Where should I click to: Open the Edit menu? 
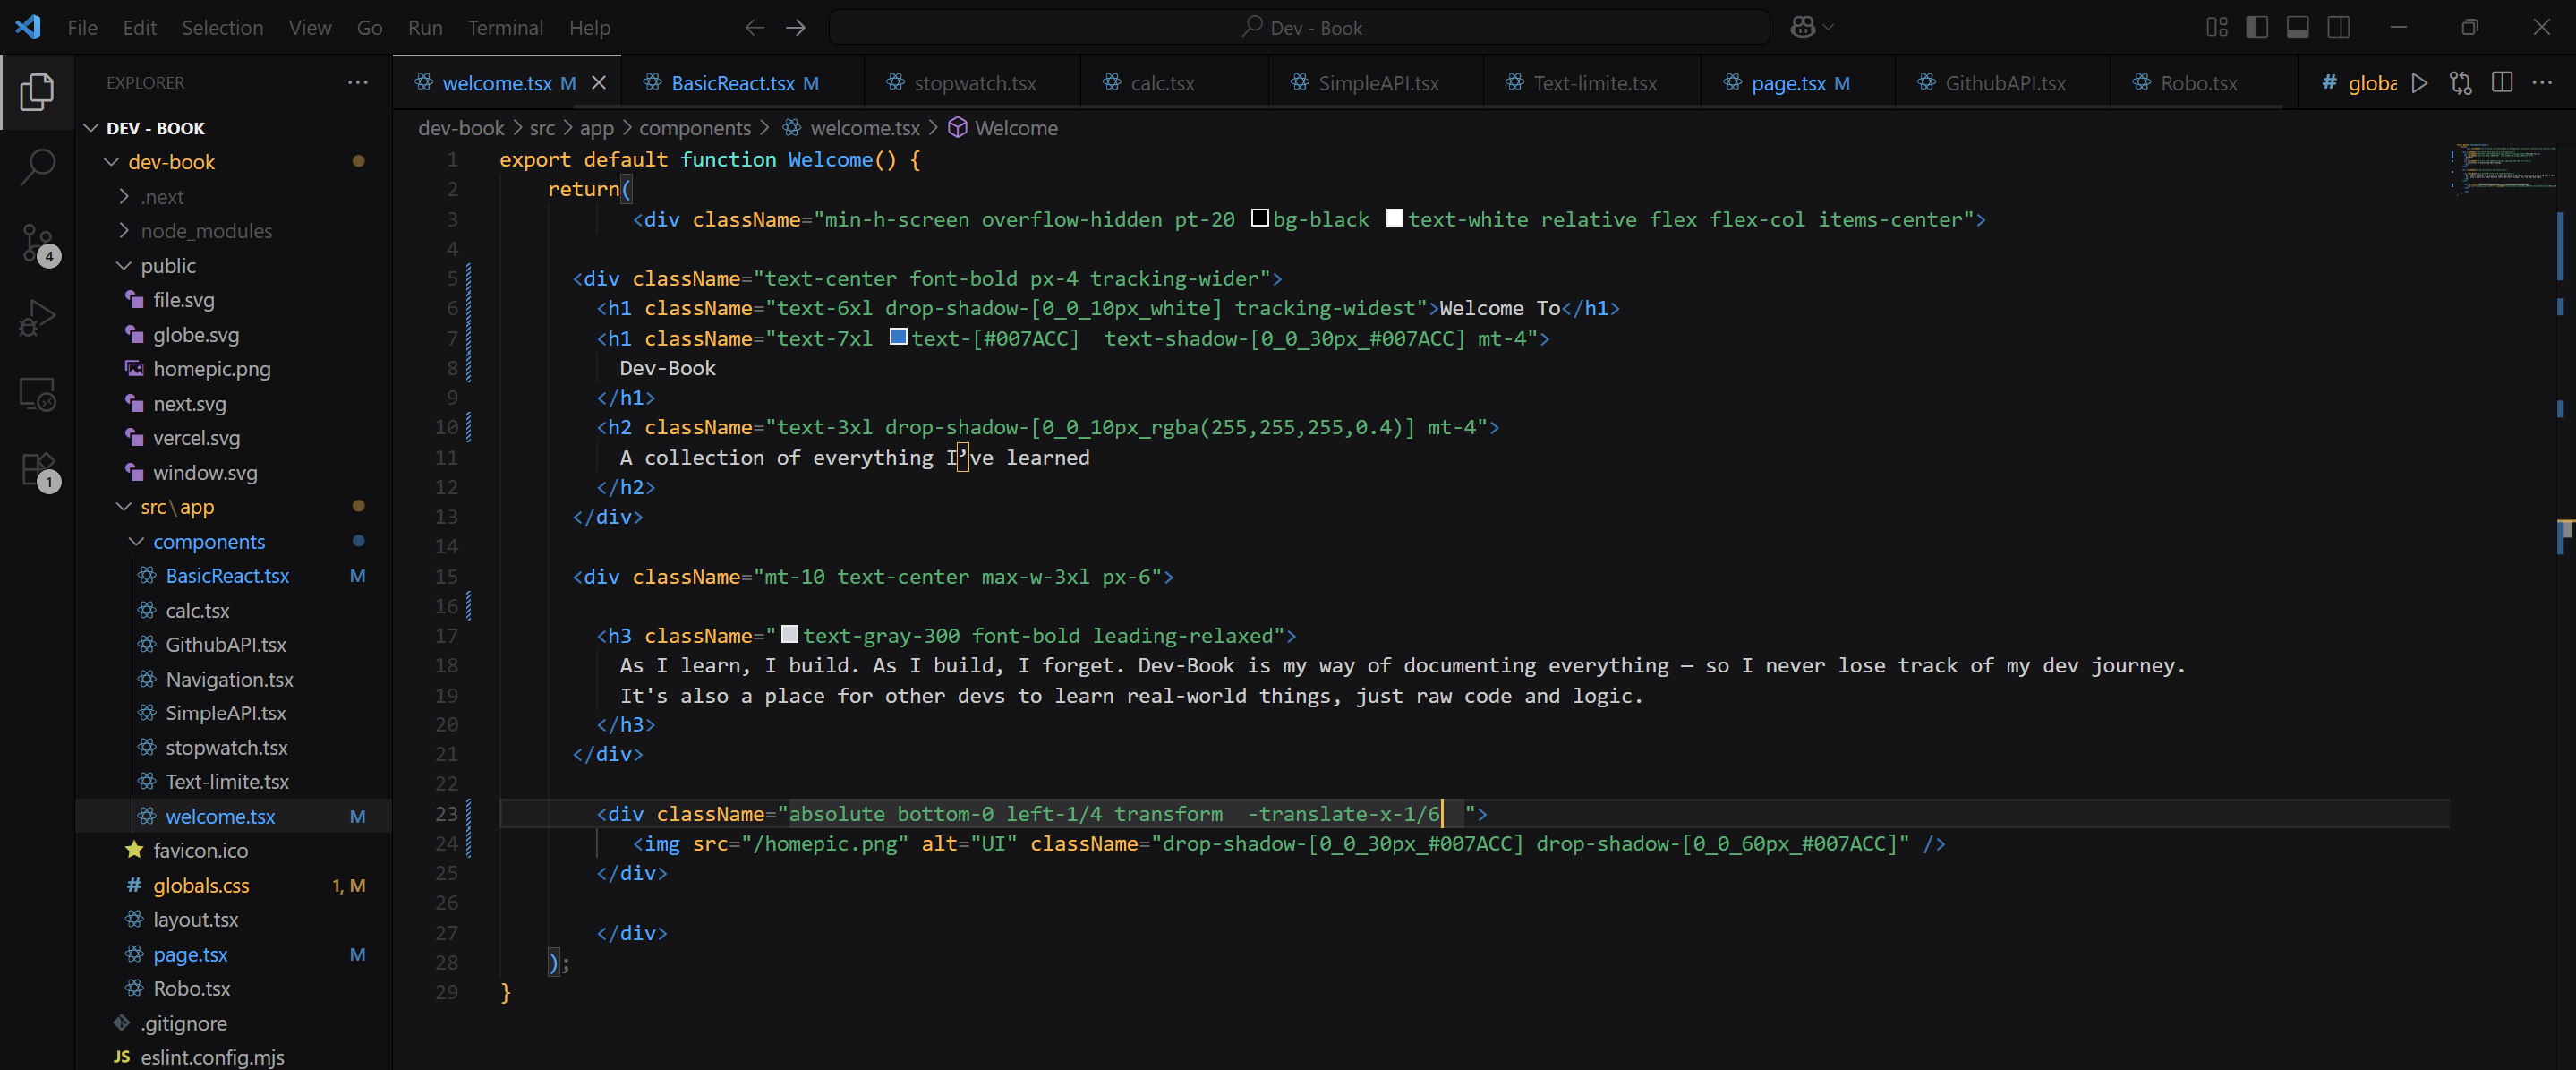tap(140, 28)
